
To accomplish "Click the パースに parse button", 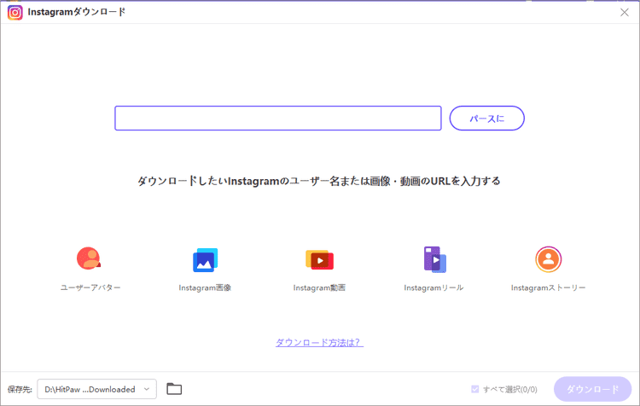I will 487,119.
